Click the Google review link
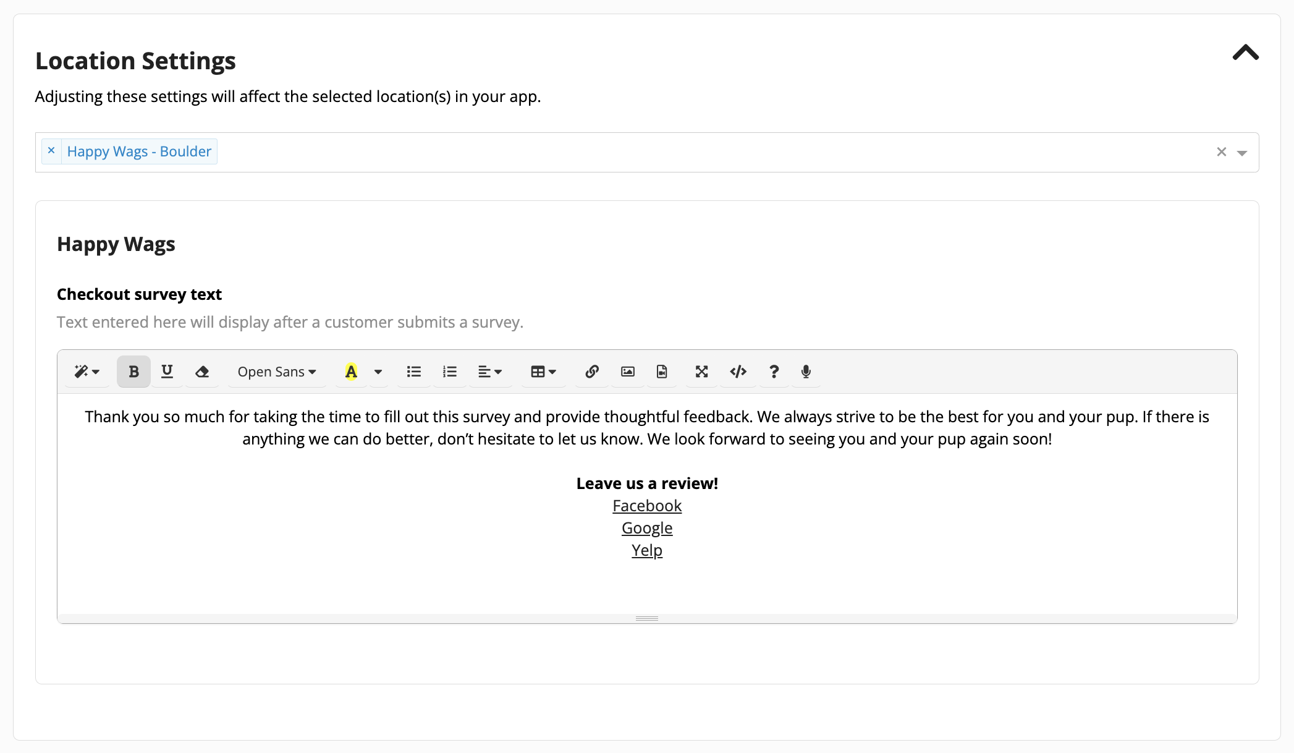 coord(647,528)
